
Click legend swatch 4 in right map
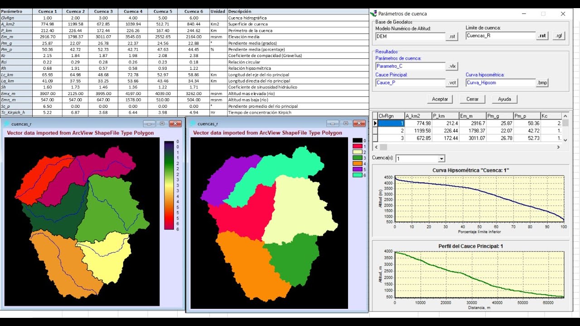tap(357, 163)
